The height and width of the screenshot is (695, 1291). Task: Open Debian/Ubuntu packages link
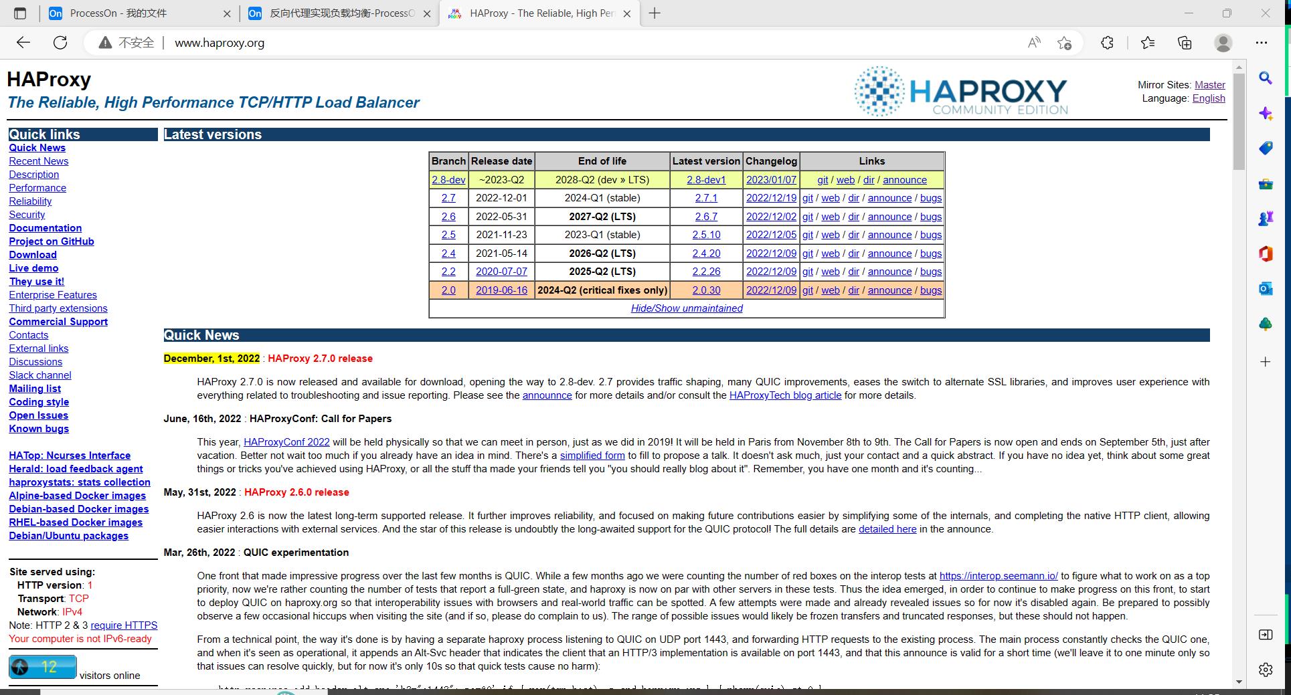pos(68,536)
